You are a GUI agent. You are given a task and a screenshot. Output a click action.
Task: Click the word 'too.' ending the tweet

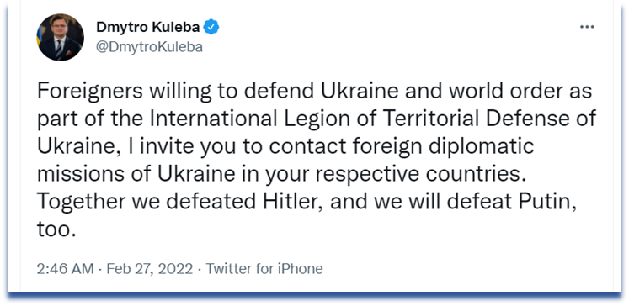tap(56, 229)
